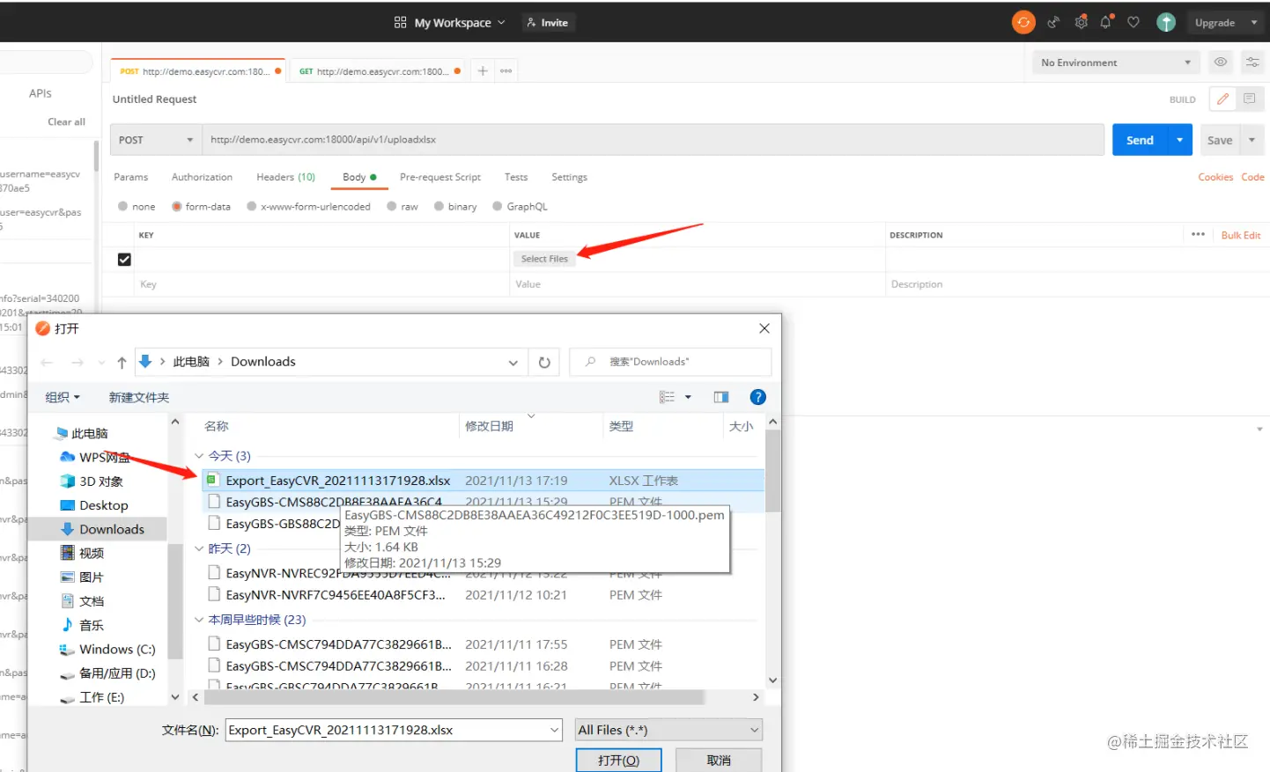The width and height of the screenshot is (1270, 772).
Task: Toggle the preview pane icon
Action: (x=721, y=397)
